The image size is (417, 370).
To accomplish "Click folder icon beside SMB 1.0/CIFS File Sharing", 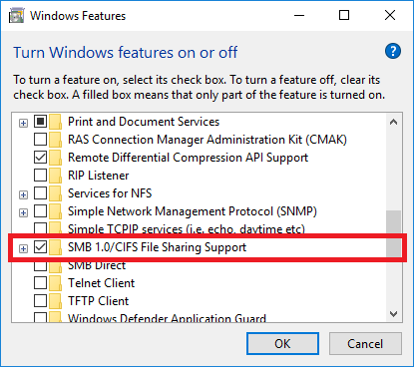I will (x=56, y=247).
